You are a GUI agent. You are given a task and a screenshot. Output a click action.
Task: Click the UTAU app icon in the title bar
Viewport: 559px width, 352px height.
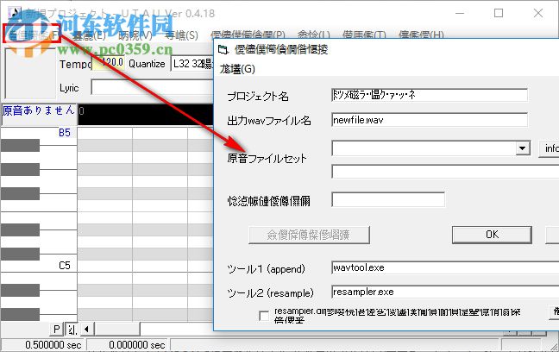[x=15, y=13]
